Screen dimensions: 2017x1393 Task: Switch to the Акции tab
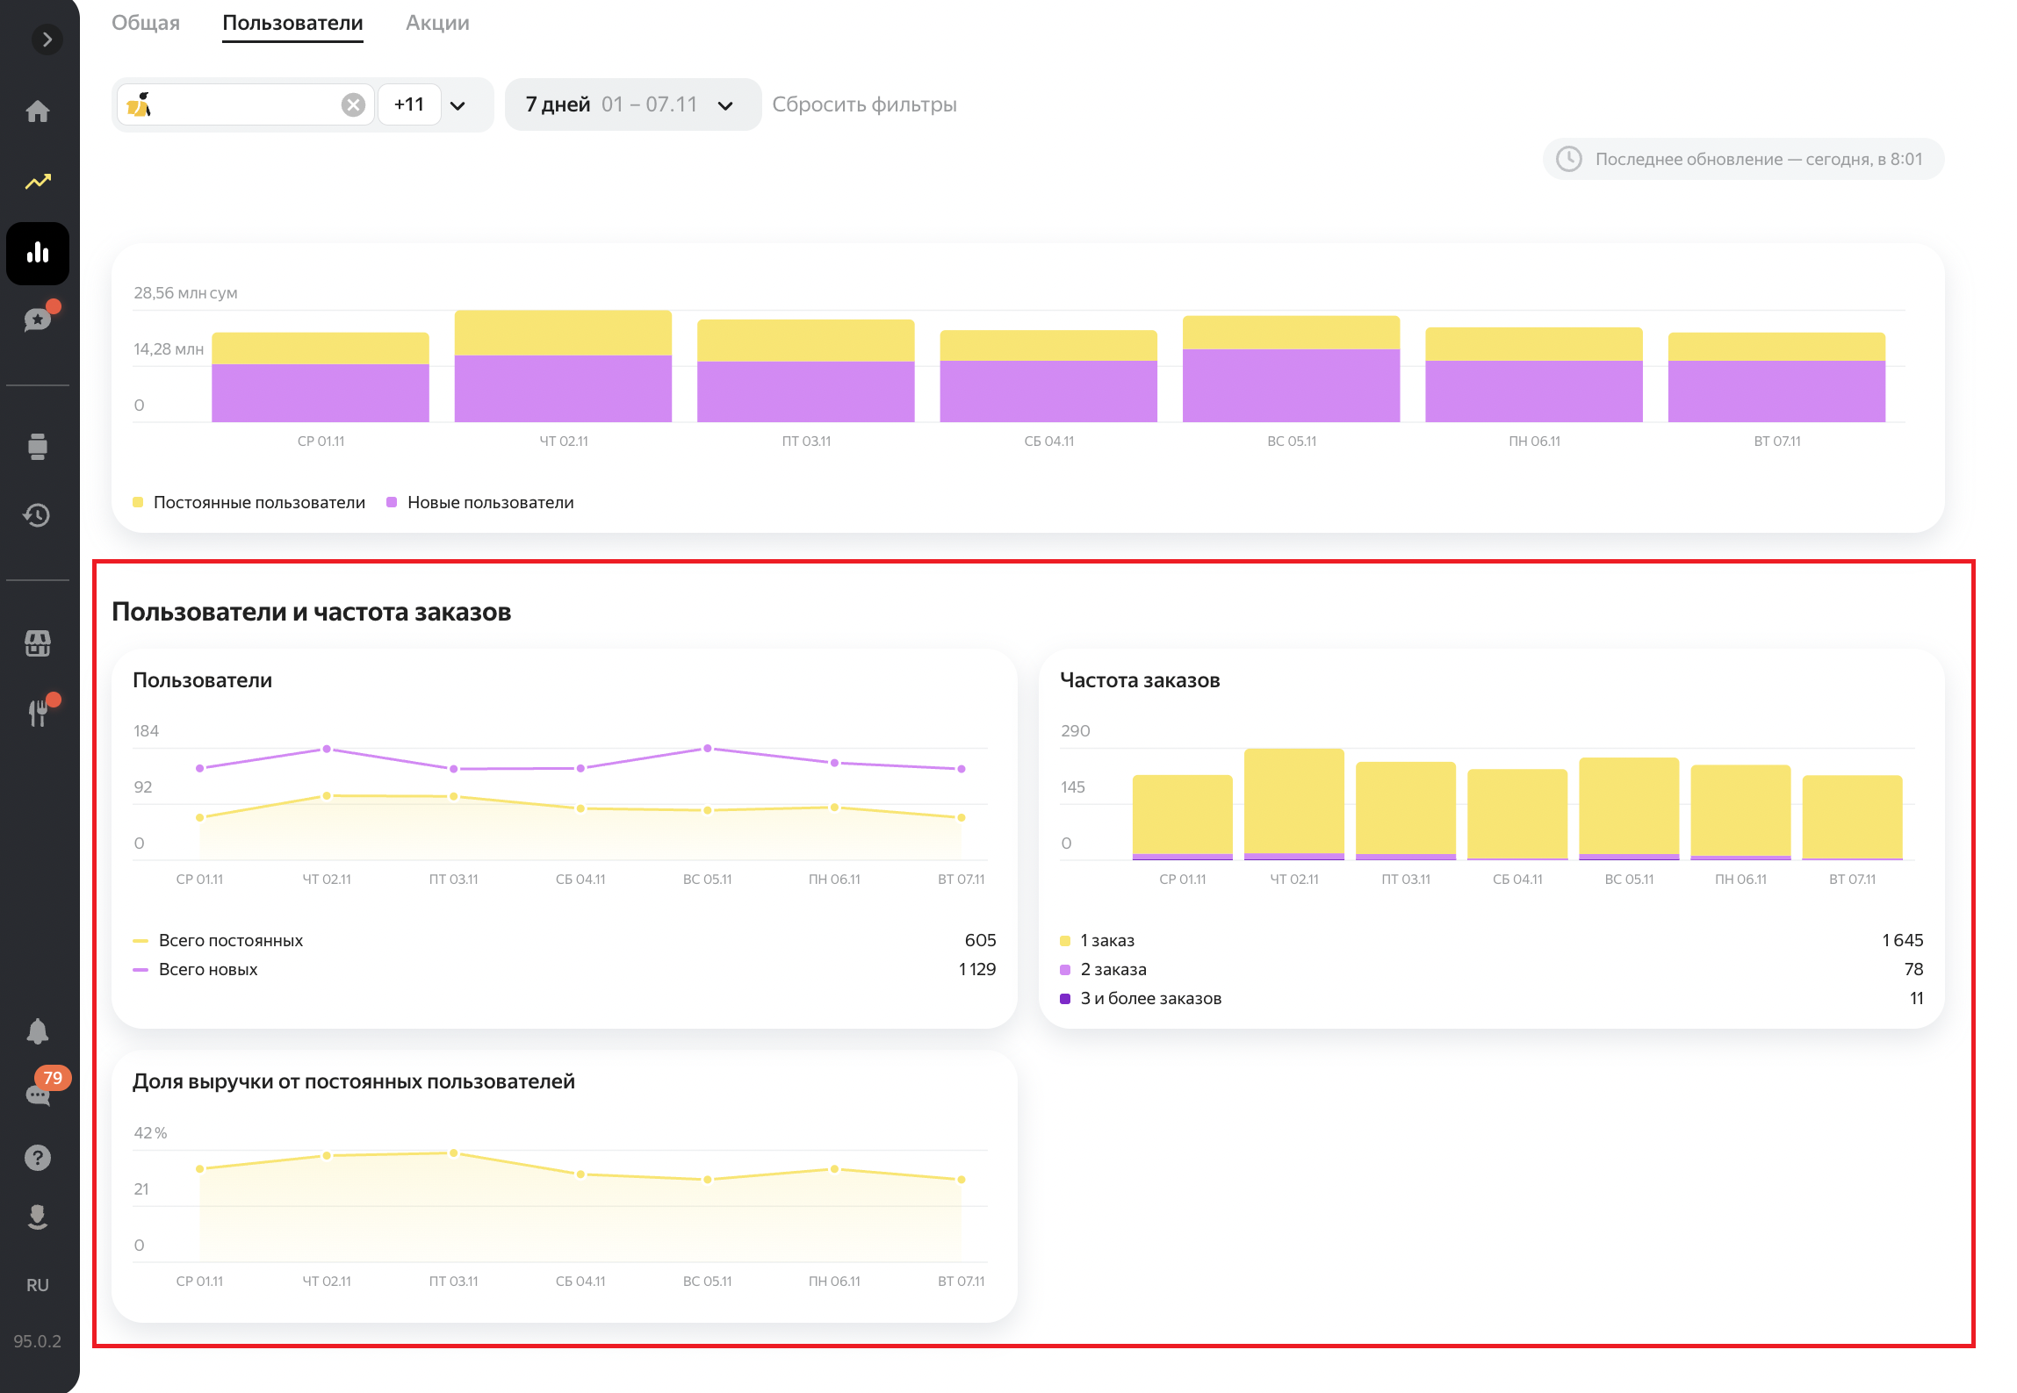coord(437,23)
